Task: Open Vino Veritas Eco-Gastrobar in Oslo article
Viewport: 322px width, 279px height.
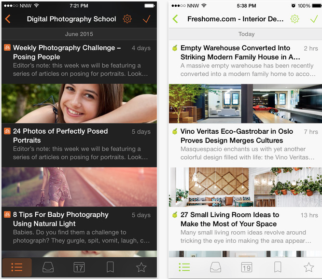Action: coord(237,136)
